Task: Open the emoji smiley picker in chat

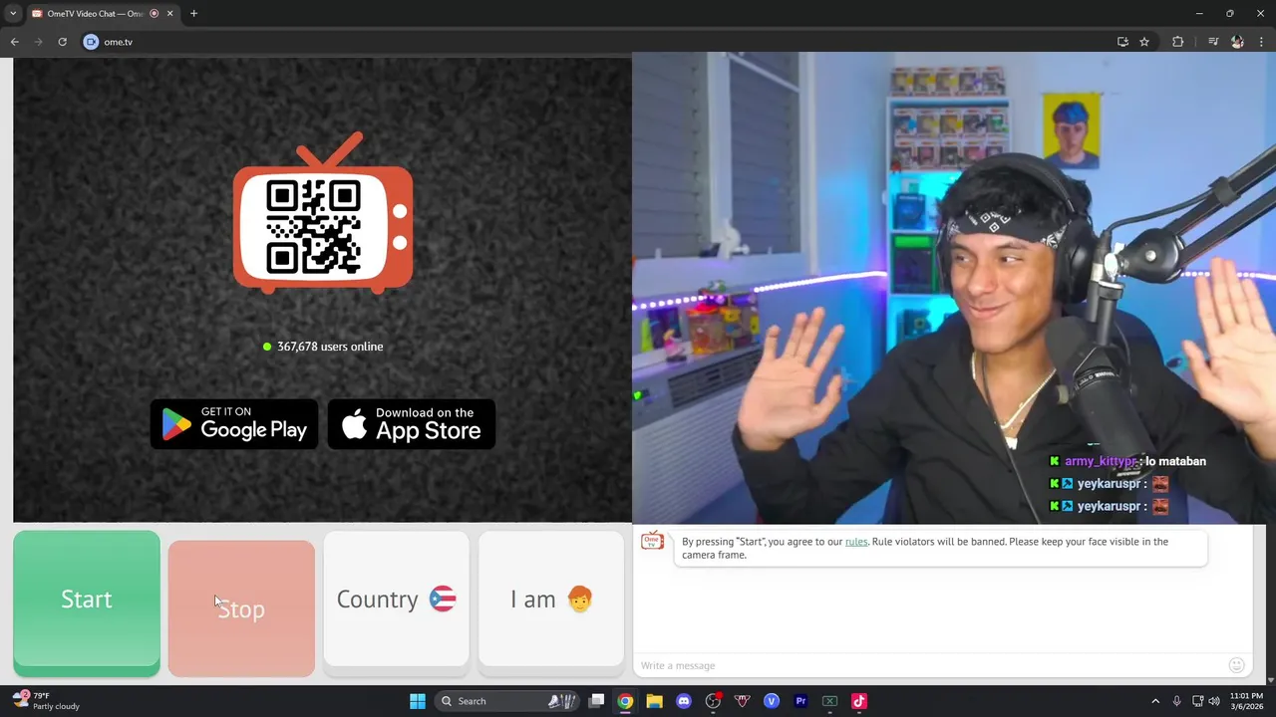Action: tap(1237, 665)
